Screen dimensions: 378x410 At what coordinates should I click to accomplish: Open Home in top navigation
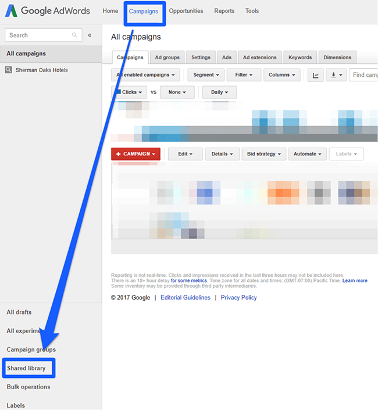[110, 11]
